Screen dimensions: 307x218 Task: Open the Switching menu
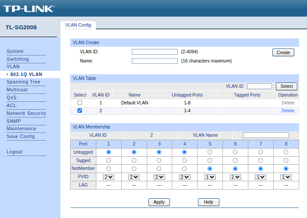[18, 59]
